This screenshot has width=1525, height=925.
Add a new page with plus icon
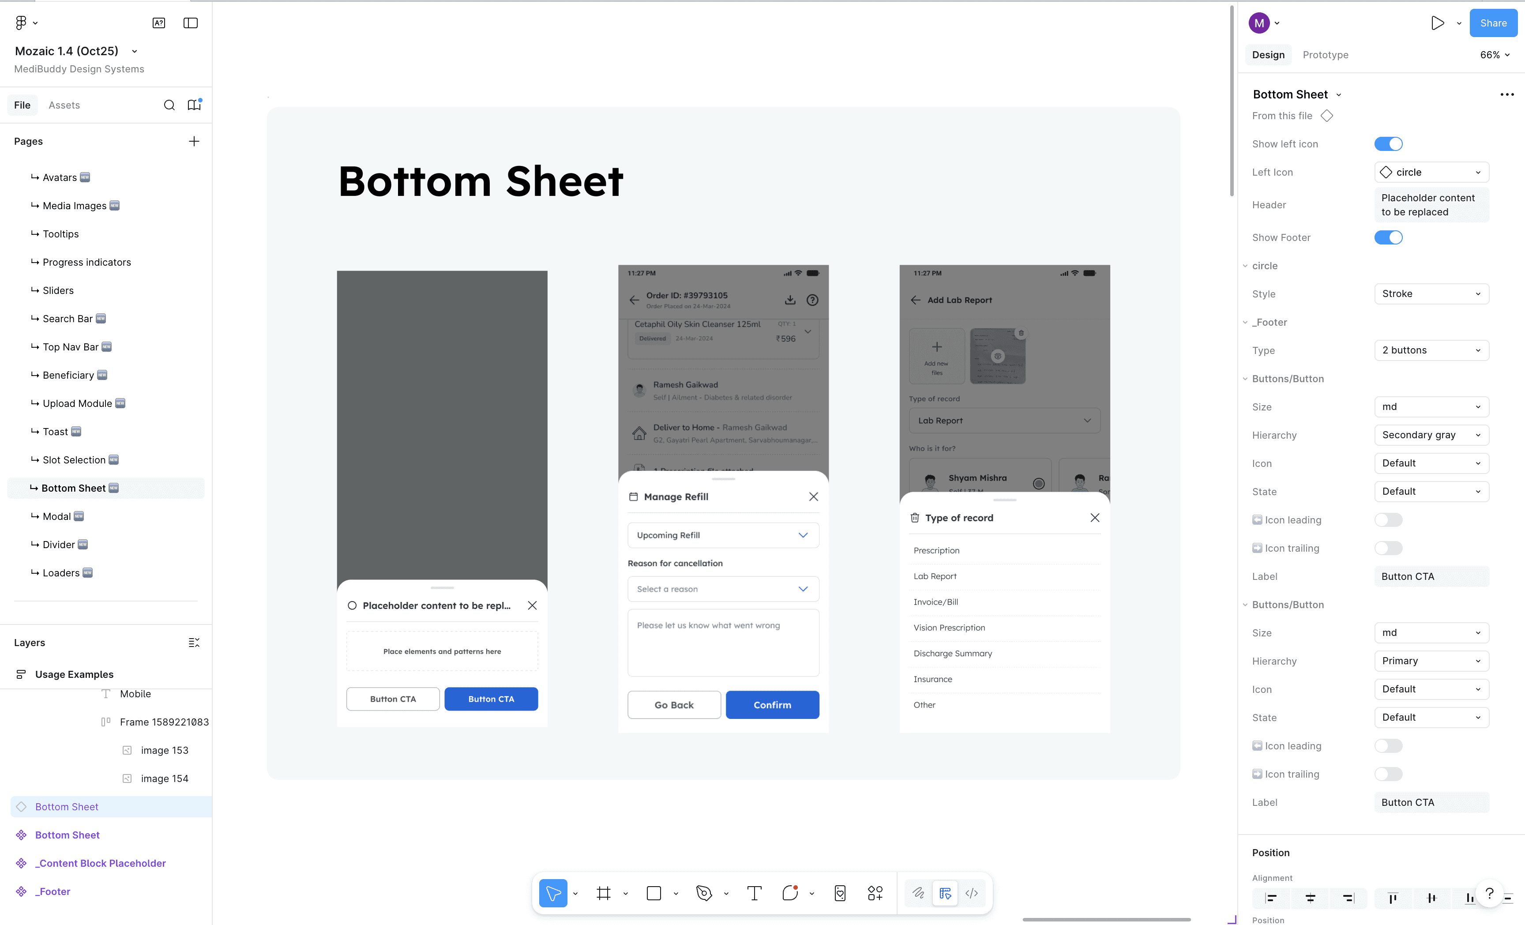click(194, 141)
